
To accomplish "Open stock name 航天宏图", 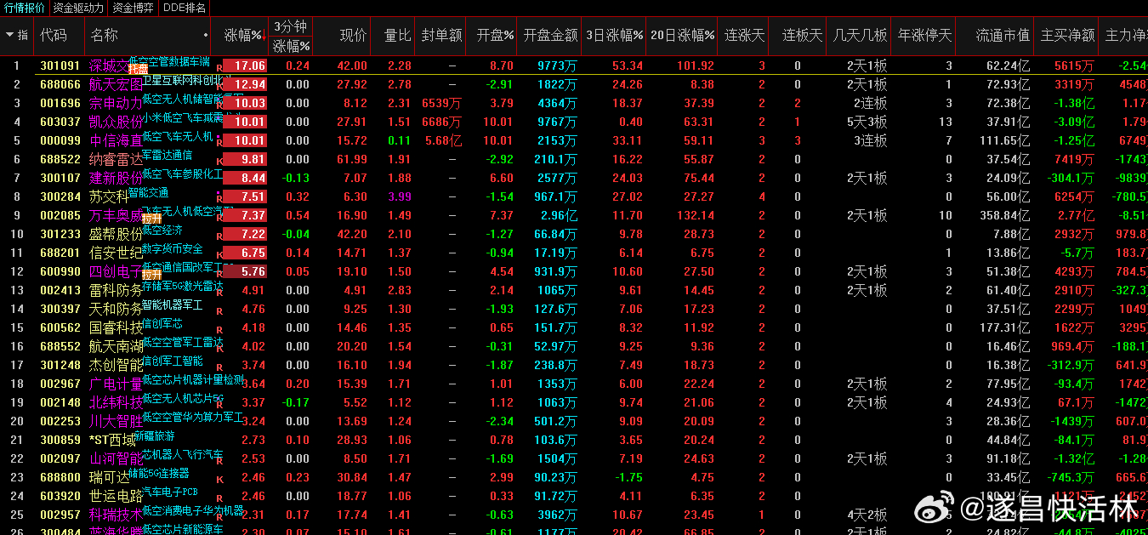I will (x=116, y=84).
